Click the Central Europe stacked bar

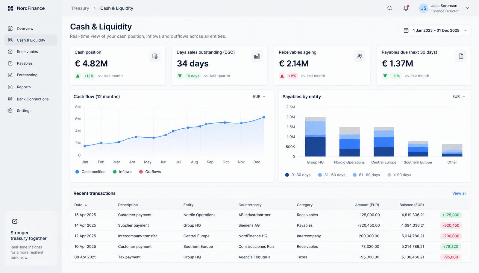coord(384,142)
